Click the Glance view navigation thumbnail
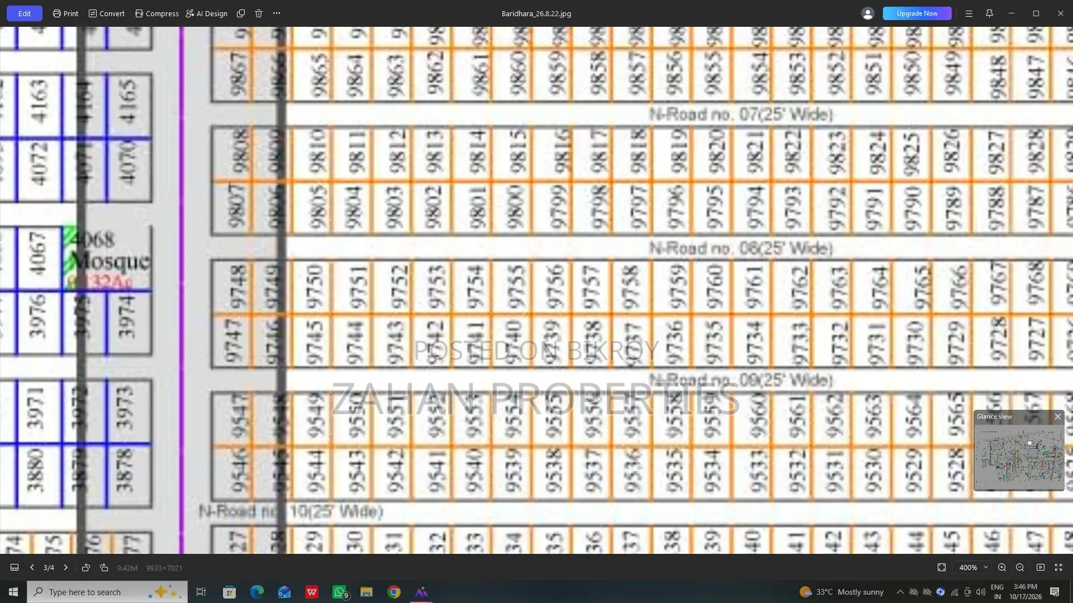Screen dimensions: 1073x603 1019,456
